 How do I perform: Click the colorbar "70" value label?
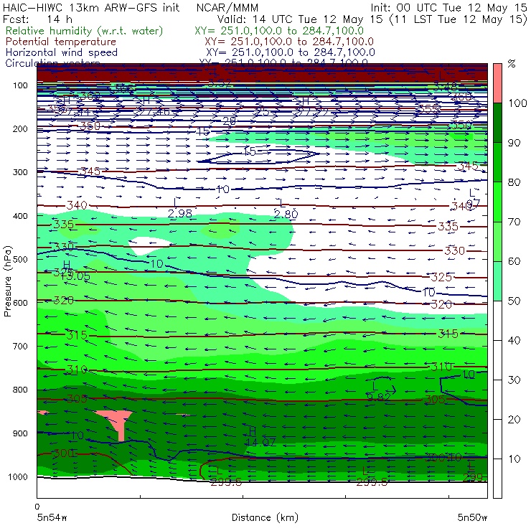[x=514, y=222]
